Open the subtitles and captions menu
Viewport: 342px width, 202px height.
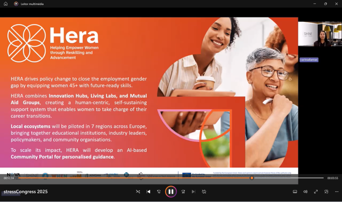[295, 192]
